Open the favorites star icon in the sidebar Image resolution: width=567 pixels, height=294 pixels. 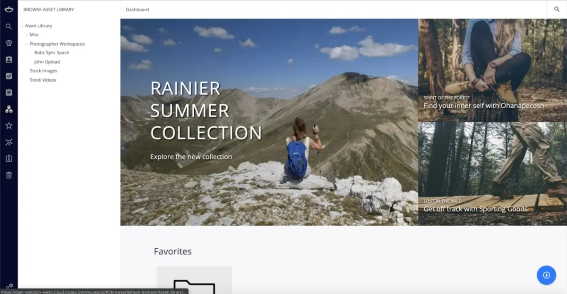[x=9, y=125]
